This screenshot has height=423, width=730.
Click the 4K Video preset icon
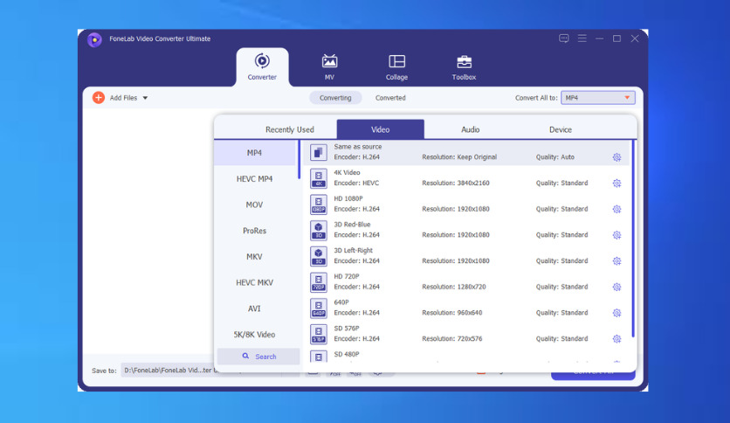click(319, 178)
